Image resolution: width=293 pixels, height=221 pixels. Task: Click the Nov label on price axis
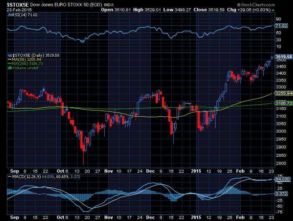[x=108, y=171]
